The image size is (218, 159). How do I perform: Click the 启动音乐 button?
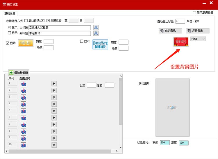tap(171, 31)
